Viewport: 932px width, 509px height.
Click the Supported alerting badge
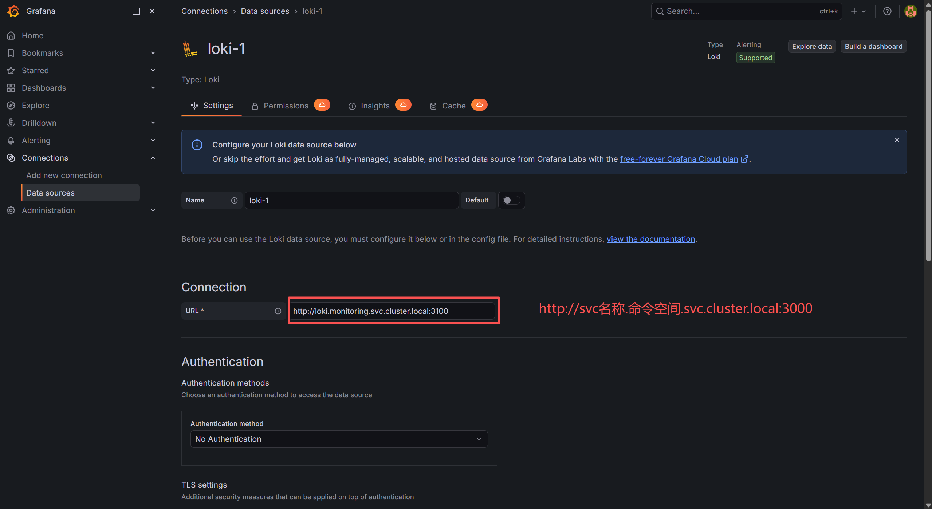[x=755, y=58]
